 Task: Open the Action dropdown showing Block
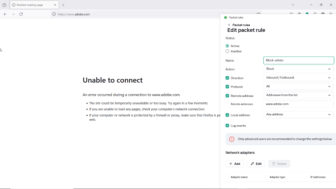tap(298, 69)
